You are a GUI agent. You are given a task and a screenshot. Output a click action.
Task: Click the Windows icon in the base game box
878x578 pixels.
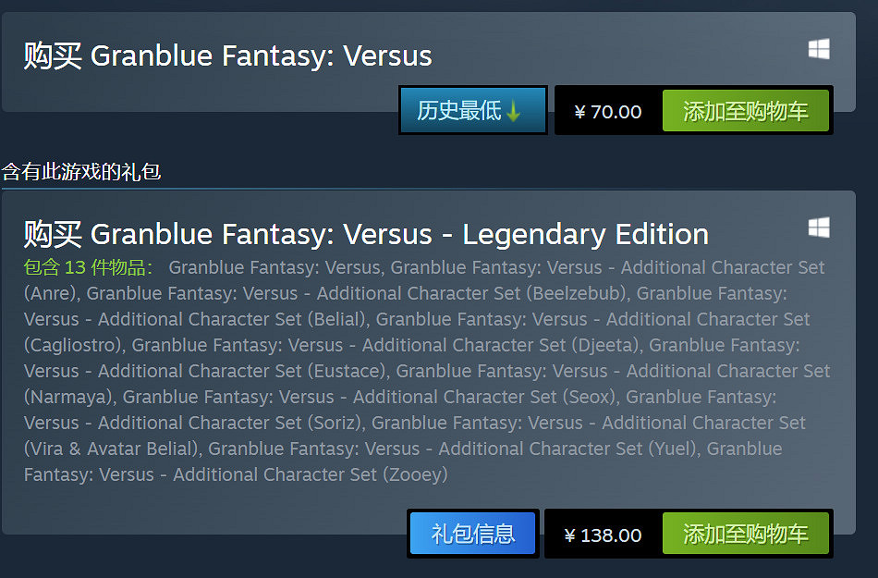818,49
